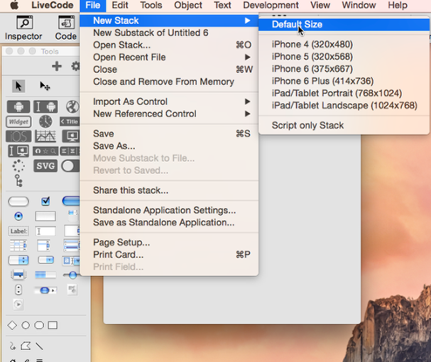The image size is (431, 362).
Task: Open Standalone Application Settings...
Action: [169, 210]
